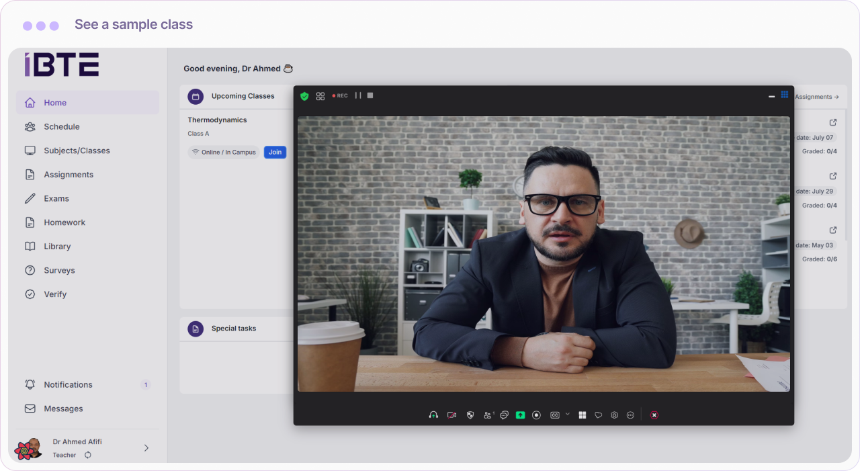Viewport: 860px width, 471px height.
Task: Pause the meeting recording
Action: [358, 95]
